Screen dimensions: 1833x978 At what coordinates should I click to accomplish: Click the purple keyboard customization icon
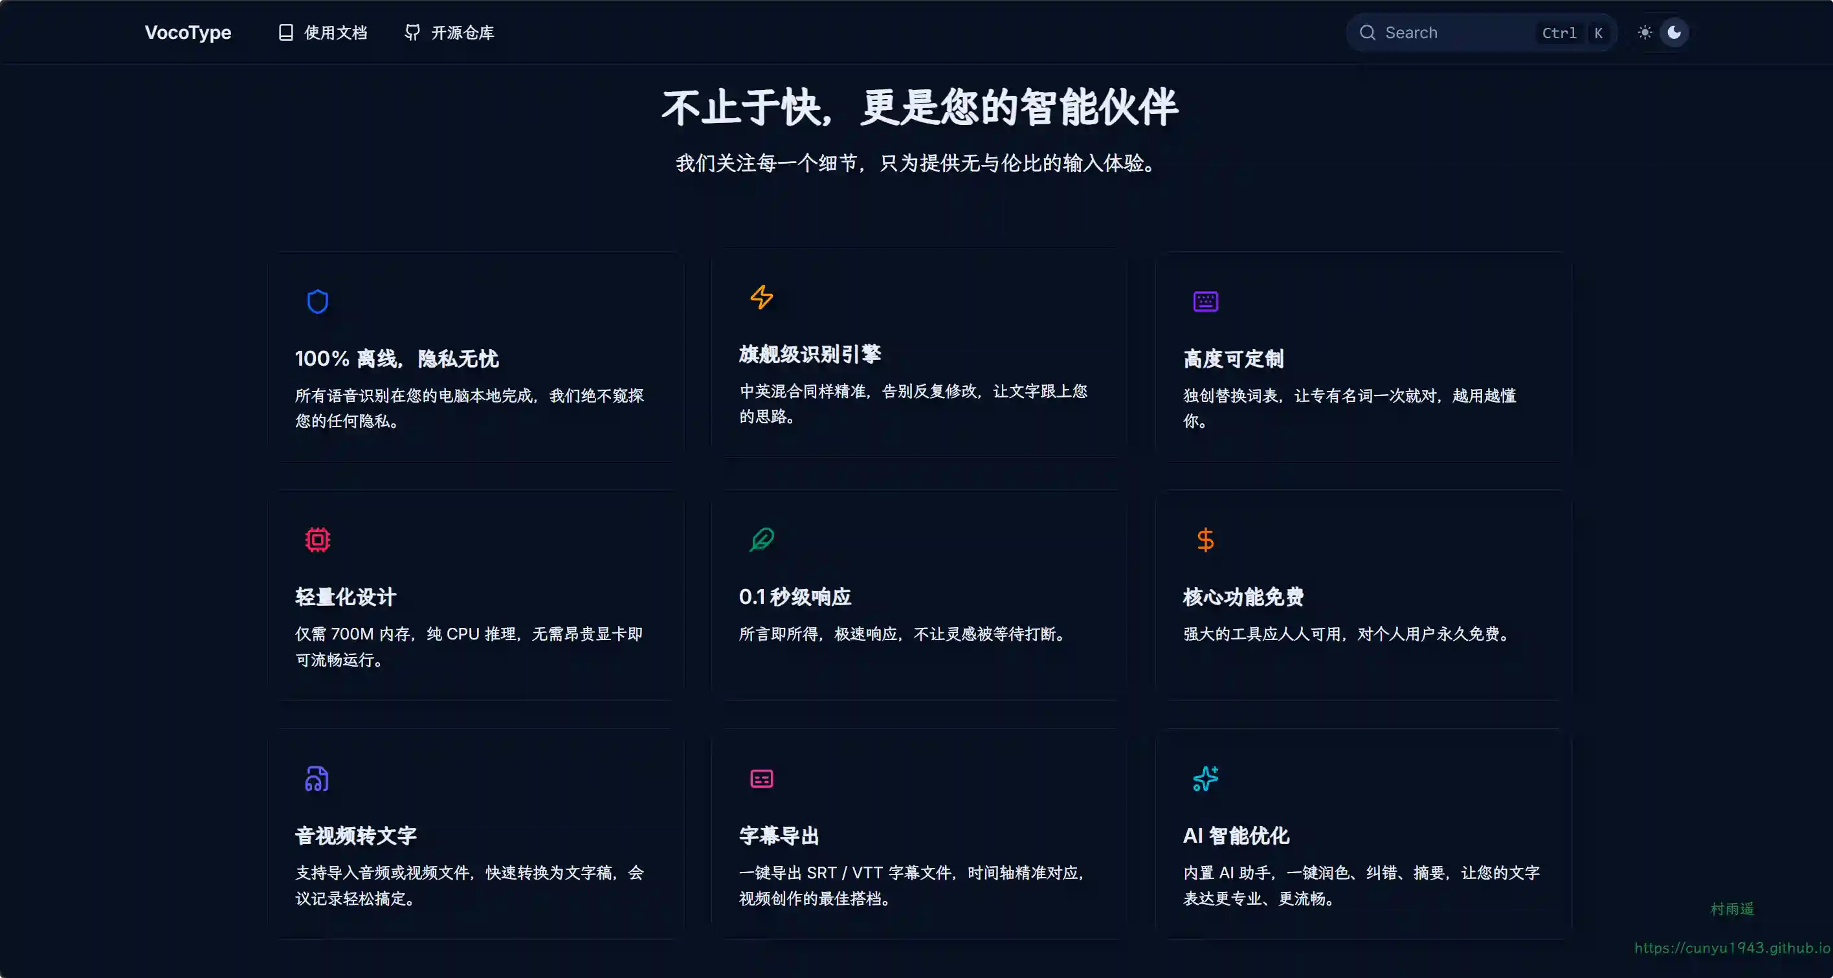[x=1205, y=302]
